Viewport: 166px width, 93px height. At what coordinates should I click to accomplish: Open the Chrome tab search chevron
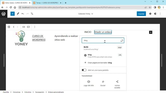(x=145, y=2)
